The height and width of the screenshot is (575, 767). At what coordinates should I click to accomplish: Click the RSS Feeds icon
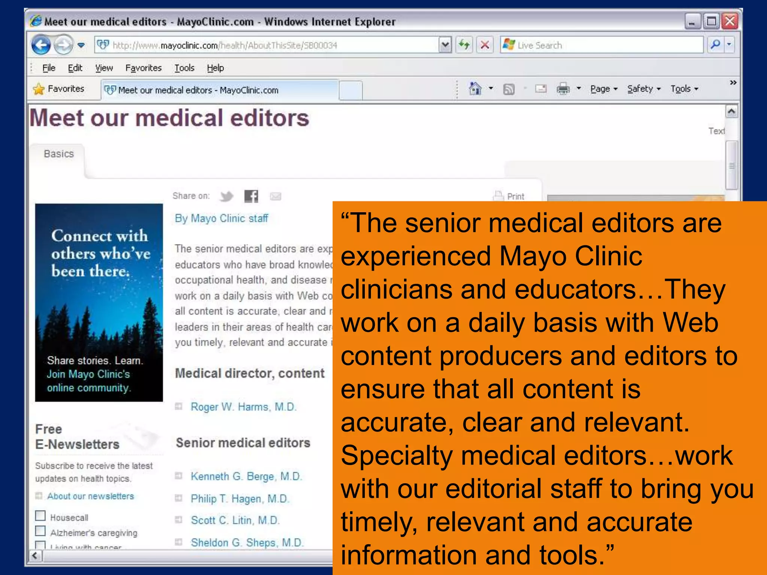click(509, 89)
